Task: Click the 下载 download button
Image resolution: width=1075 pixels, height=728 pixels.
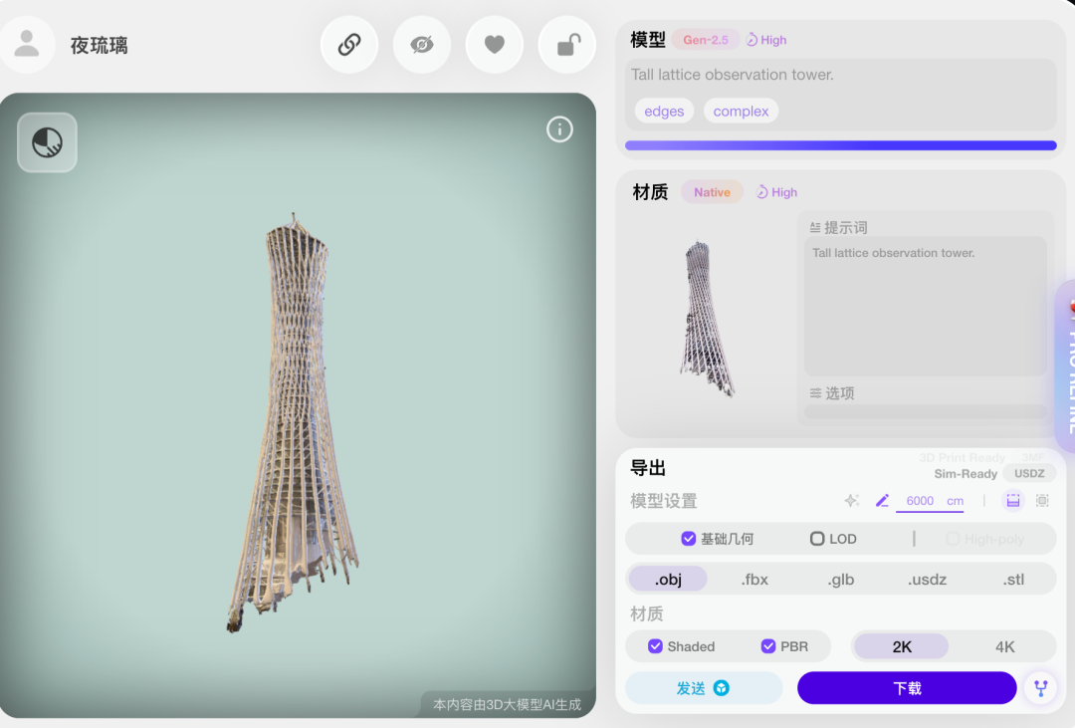Action: pos(907,688)
